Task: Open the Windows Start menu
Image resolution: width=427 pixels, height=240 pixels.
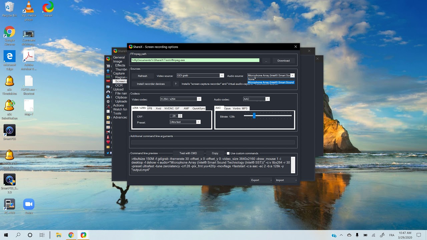Action: pos(6,235)
